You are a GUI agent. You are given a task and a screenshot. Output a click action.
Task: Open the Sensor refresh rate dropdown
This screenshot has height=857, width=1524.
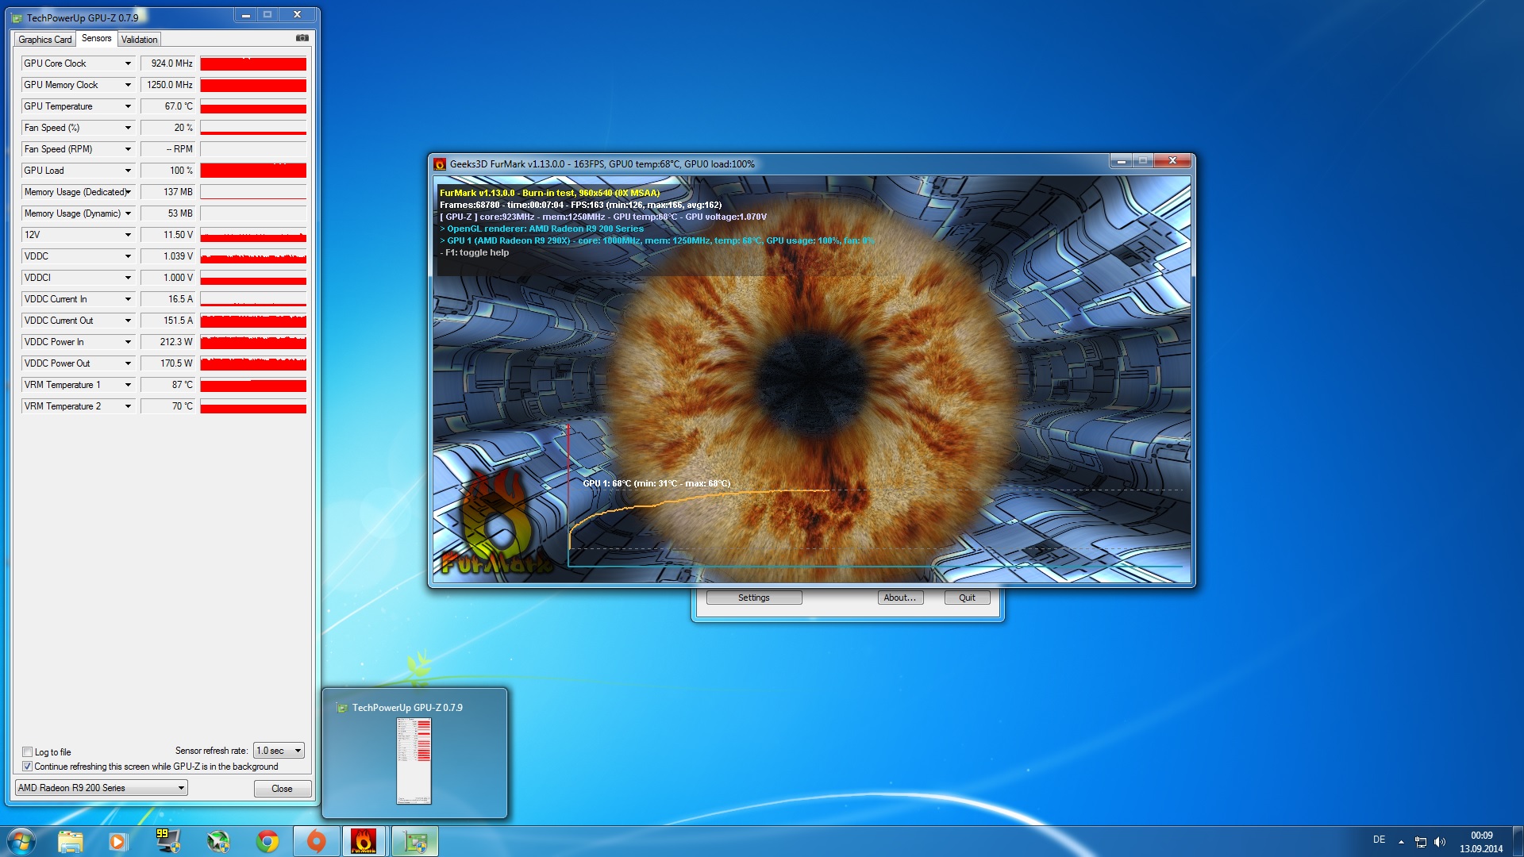click(x=279, y=751)
